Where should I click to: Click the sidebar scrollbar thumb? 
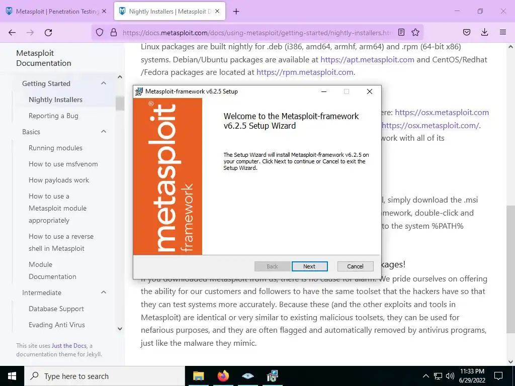point(120,103)
